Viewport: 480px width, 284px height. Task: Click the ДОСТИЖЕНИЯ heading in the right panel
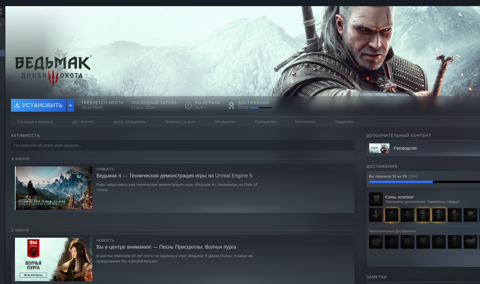point(382,166)
